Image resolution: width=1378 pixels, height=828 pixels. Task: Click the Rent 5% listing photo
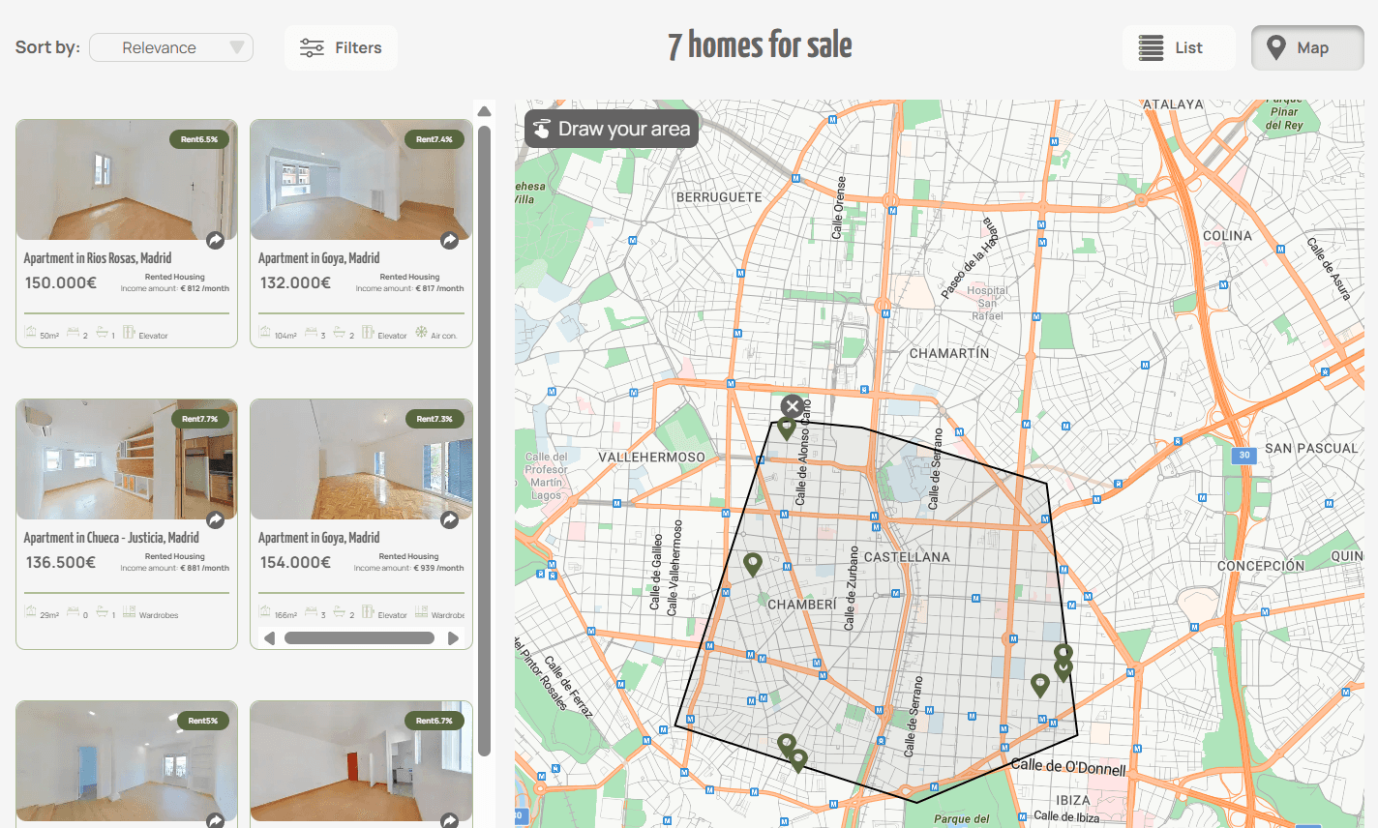pos(126,761)
